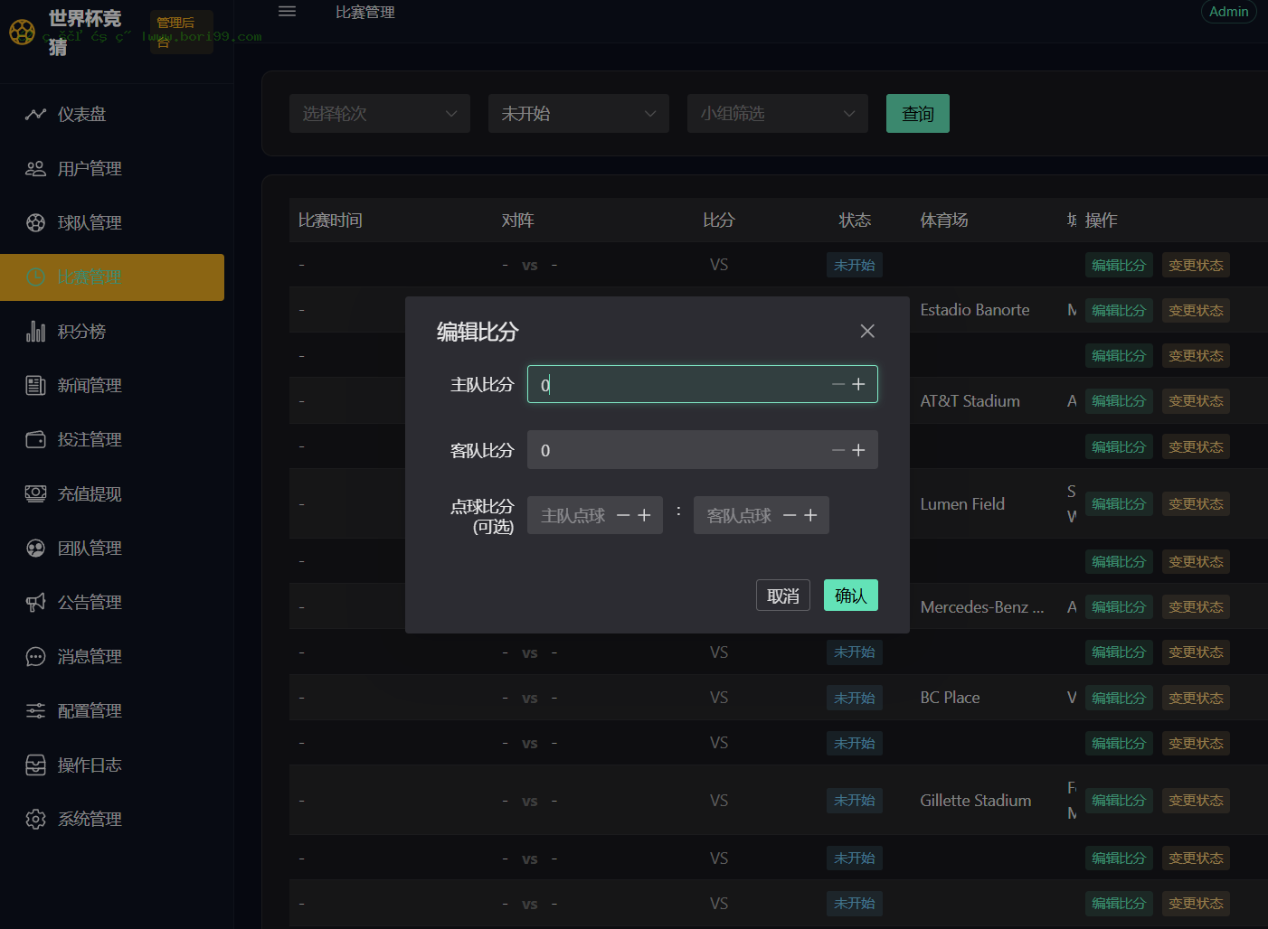The height and width of the screenshot is (929, 1268).
Task: Decrease 客队点球 with the minus button
Action: (790, 515)
